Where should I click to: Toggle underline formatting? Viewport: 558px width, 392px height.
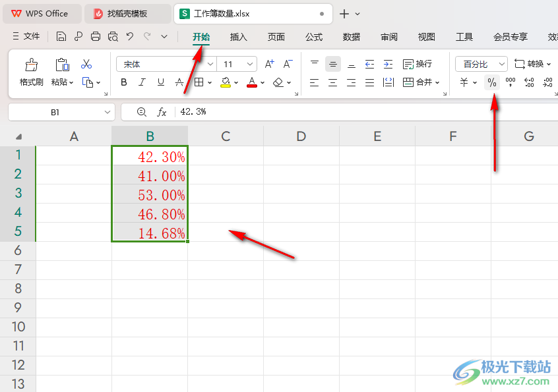click(x=161, y=82)
